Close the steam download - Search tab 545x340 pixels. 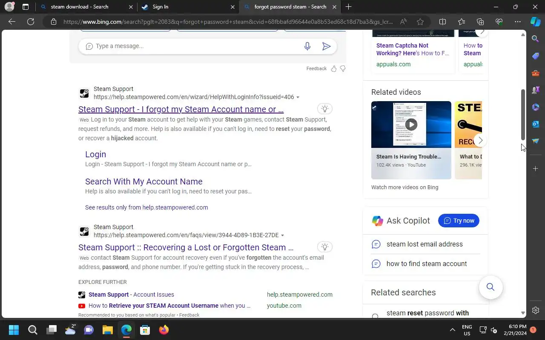[x=131, y=7]
